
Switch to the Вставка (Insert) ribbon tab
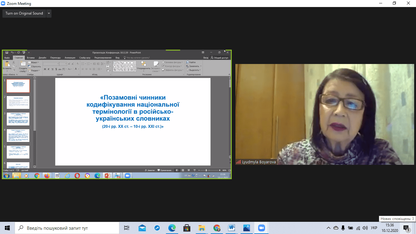[30, 58]
